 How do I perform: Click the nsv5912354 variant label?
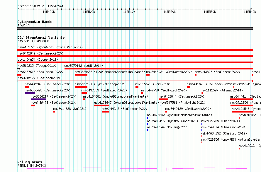(x=245, y=103)
